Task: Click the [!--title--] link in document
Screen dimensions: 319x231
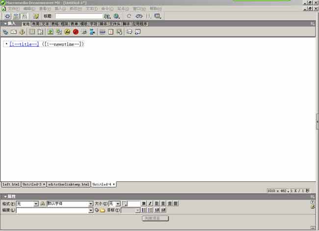Action: coord(24,44)
